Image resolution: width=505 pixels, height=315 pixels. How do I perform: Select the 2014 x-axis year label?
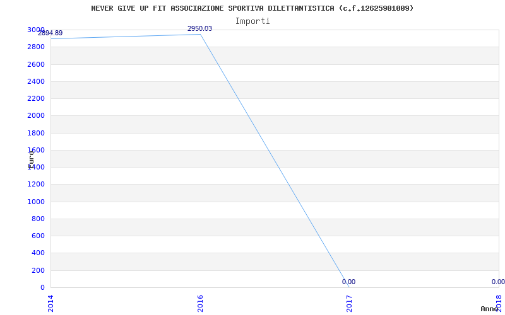tap(50, 304)
